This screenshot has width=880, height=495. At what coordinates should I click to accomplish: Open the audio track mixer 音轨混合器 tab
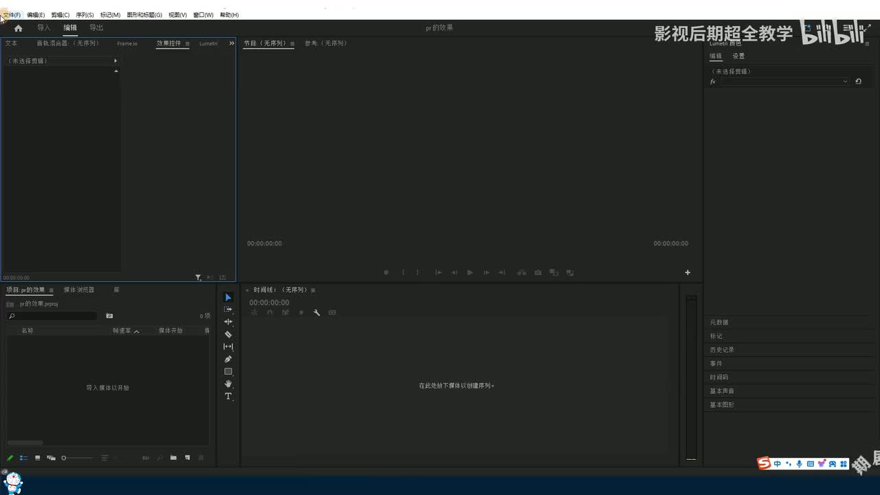click(x=68, y=43)
